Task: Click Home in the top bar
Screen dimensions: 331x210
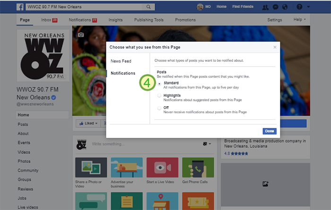Action: (x=221, y=7)
